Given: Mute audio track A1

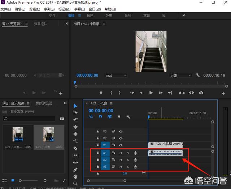Looking at the screenshot, I should [121, 153].
